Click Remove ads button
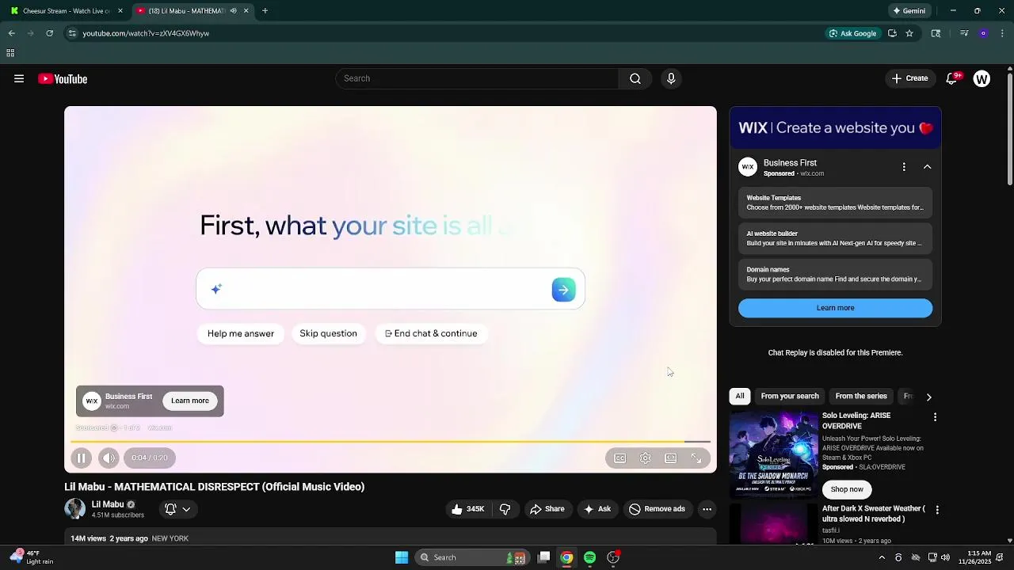This screenshot has height=570, width=1014. click(657, 509)
